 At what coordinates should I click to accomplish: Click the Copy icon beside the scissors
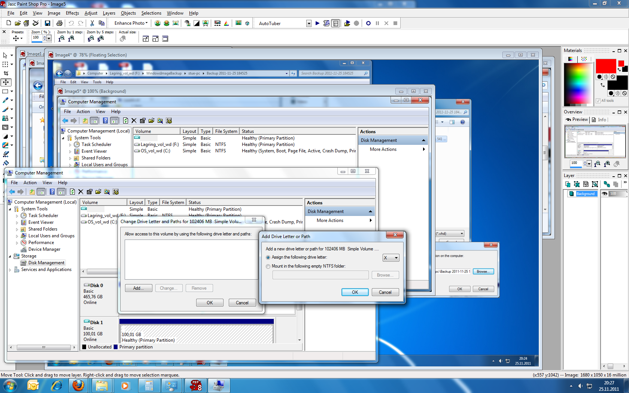[x=101, y=23]
